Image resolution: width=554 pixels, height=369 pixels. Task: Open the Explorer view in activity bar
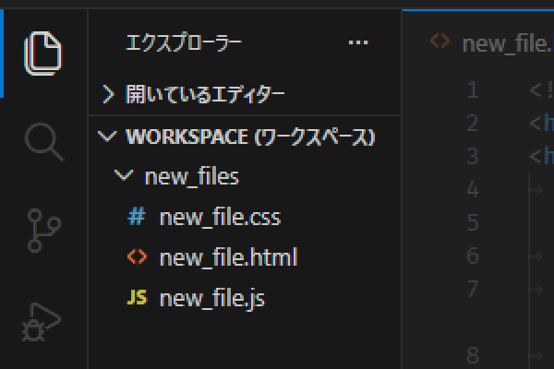(x=43, y=52)
